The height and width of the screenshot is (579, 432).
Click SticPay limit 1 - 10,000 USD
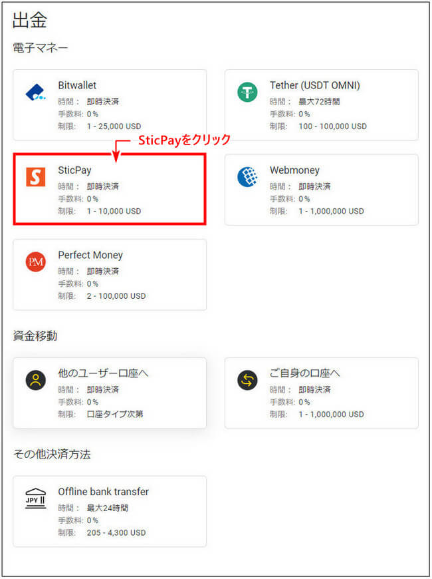[x=114, y=211]
